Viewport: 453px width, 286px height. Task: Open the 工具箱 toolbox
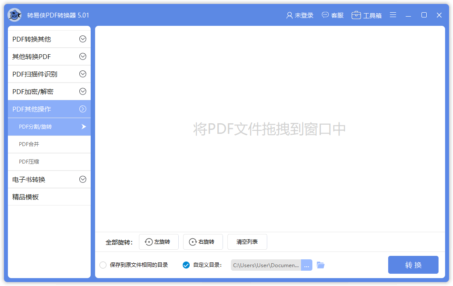pos(366,15)
